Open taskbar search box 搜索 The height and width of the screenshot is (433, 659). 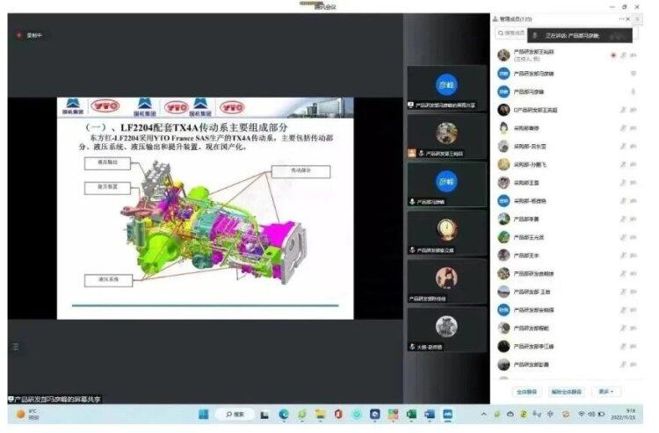coord(235,415)
